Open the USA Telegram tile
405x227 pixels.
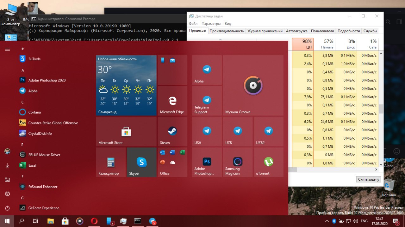point(207,131)
